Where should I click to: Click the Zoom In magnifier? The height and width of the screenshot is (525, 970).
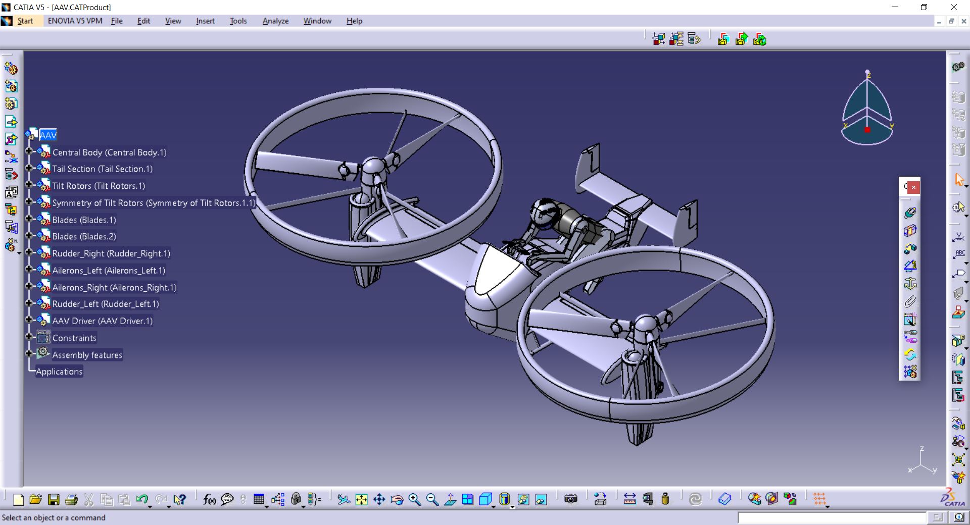coord(415,499)
